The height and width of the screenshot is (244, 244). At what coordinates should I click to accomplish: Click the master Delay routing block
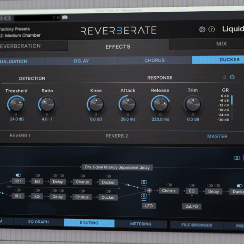click(x=213, y=192)
